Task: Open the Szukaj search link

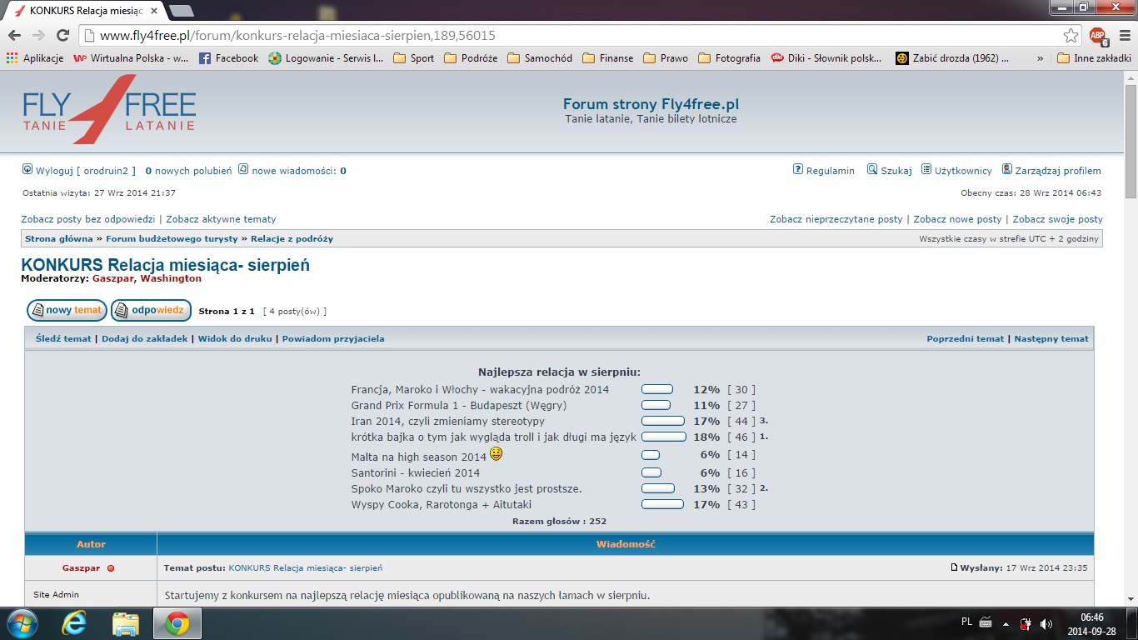Action: pyautogui.click(x=890, y=171)
